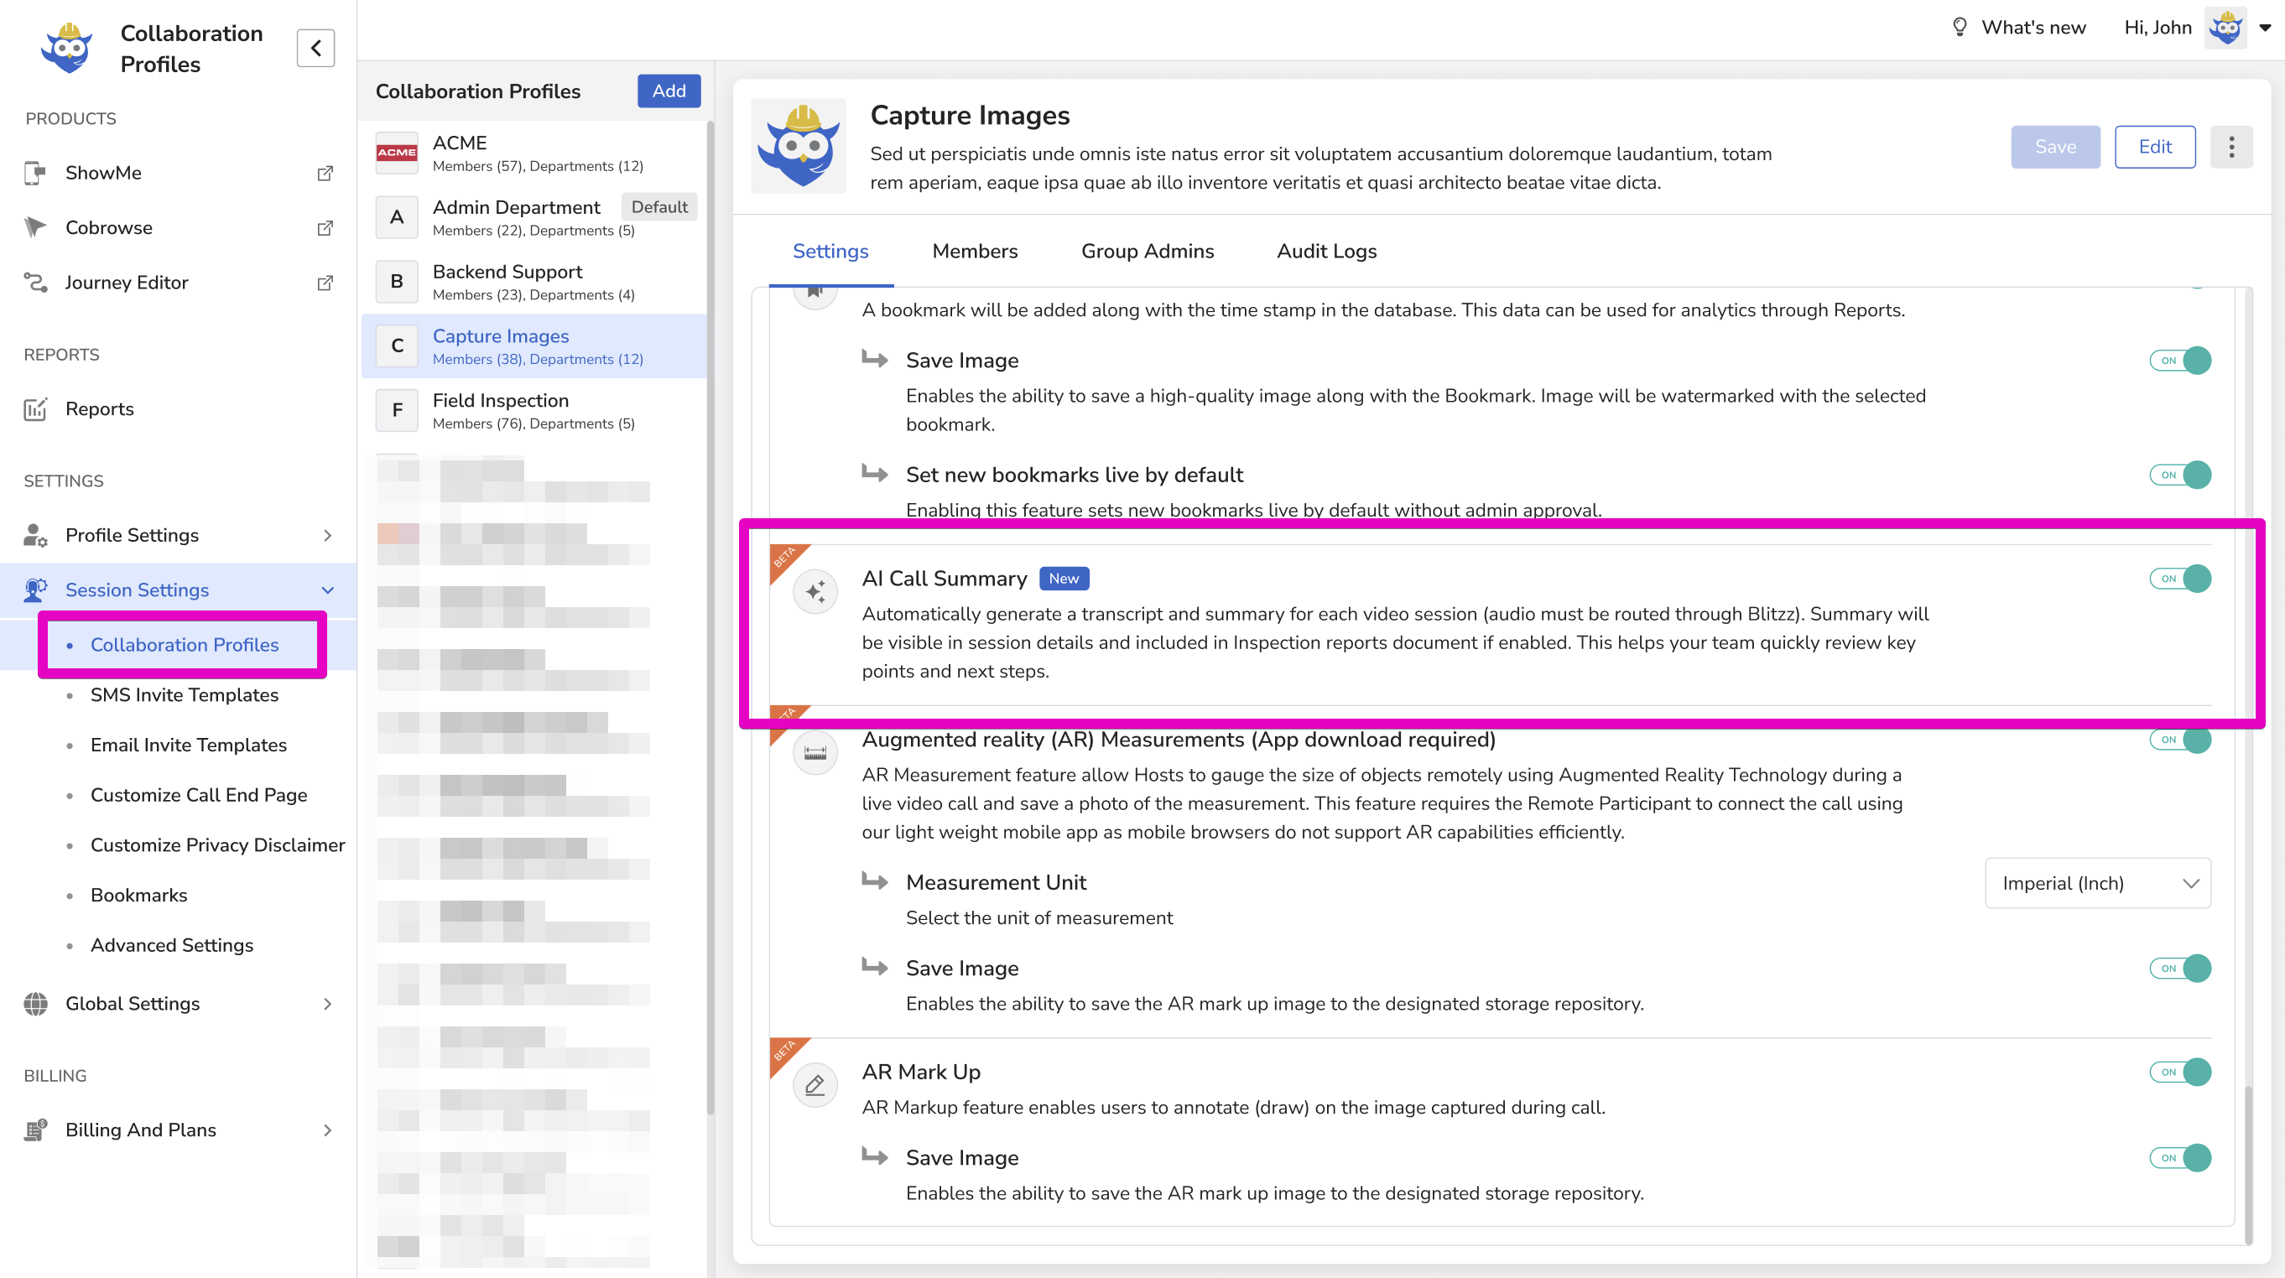Screen dimensions: 2285x1278
Task: Toggle AR Mark Up feature switch
Action: (2180, 1073)
